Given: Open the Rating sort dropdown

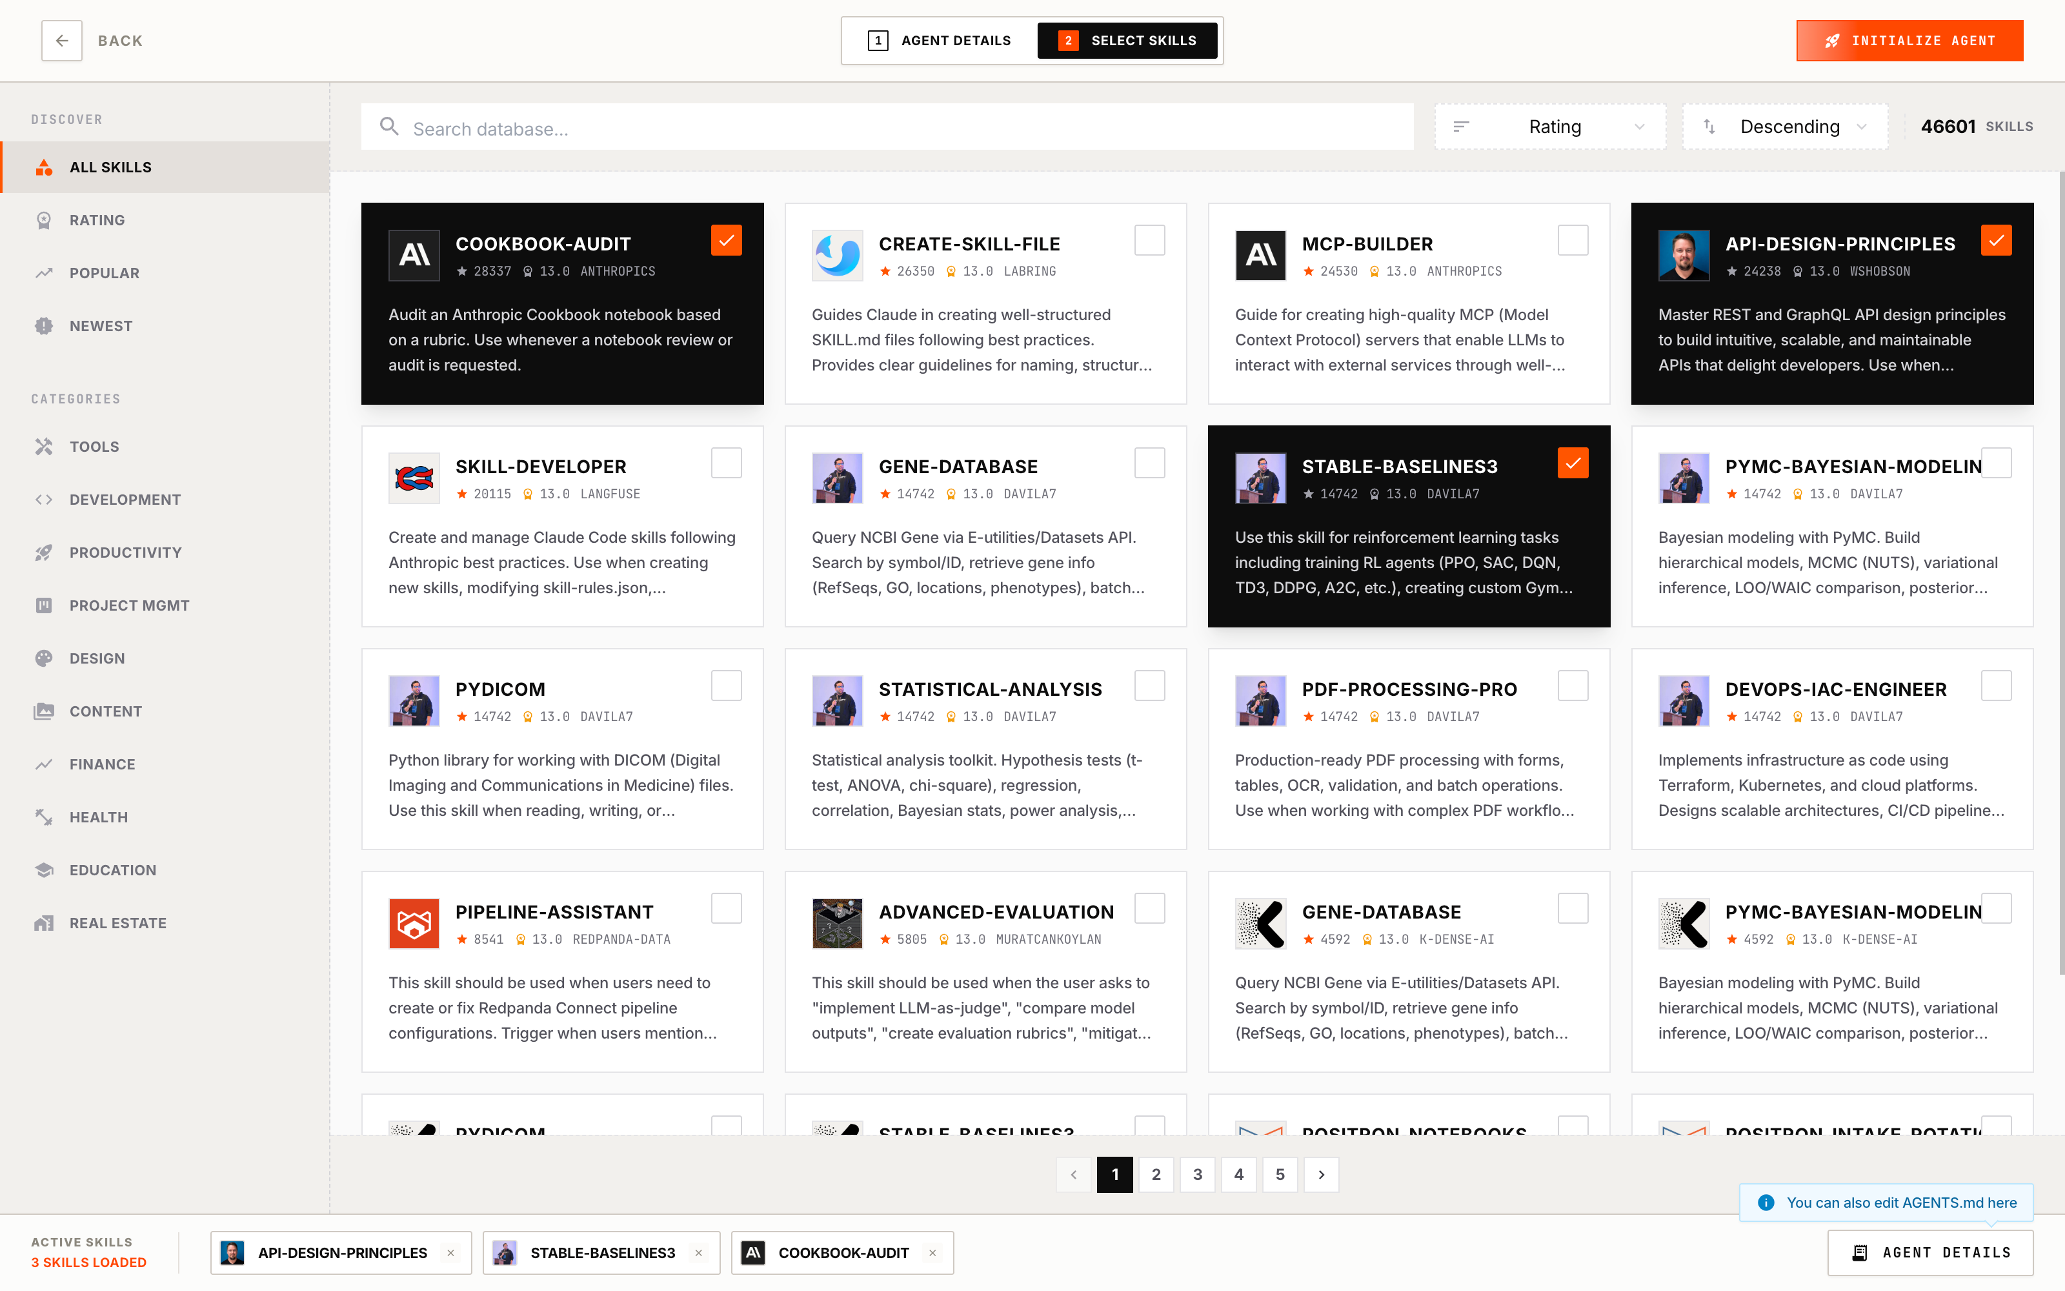Looking at the screenshot, I should coord(1549,127).
